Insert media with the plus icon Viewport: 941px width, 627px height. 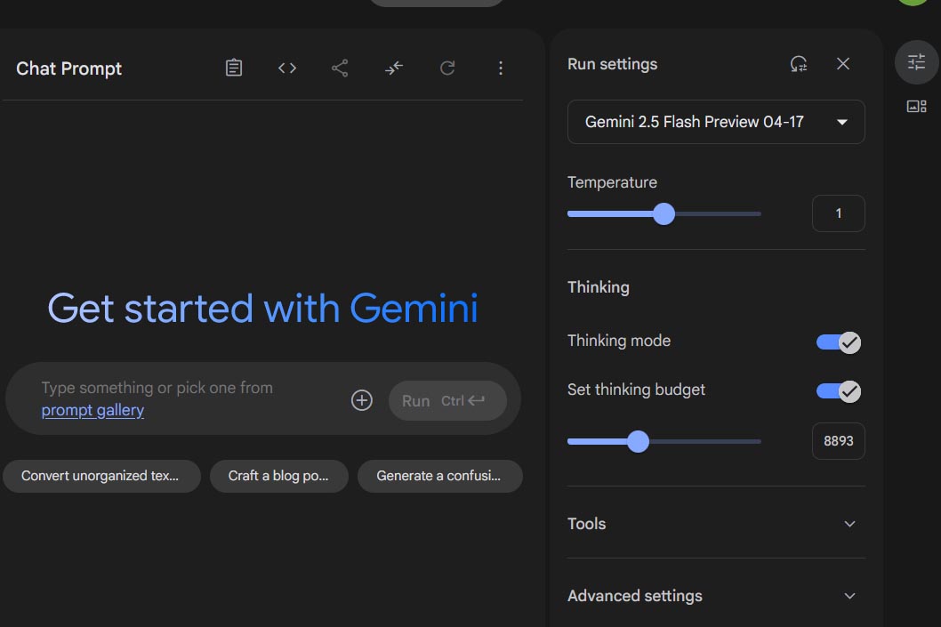click(362, 400)
